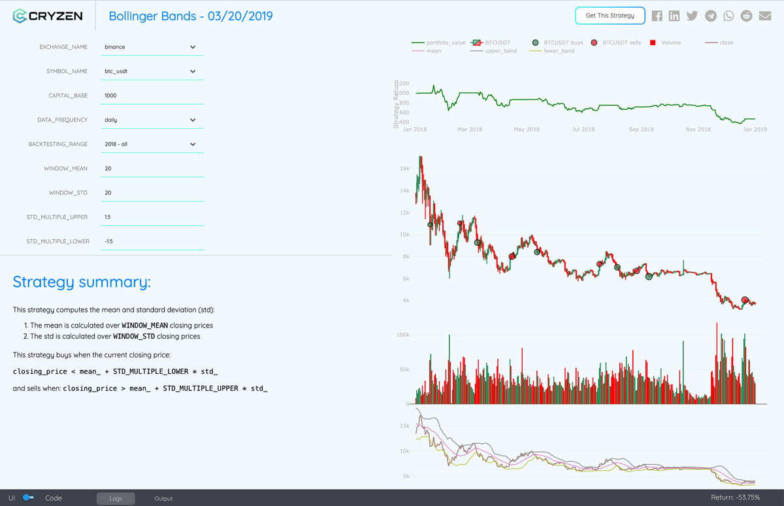Share the page on Reddit
Viewport: 784px width, 506px height.
(x=745, y=15)
